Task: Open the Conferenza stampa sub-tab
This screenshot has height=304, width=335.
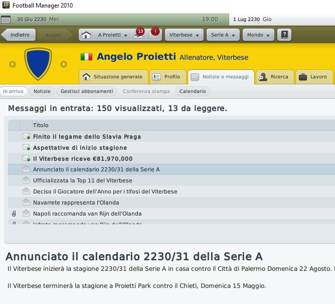Action: coord(146,91)
